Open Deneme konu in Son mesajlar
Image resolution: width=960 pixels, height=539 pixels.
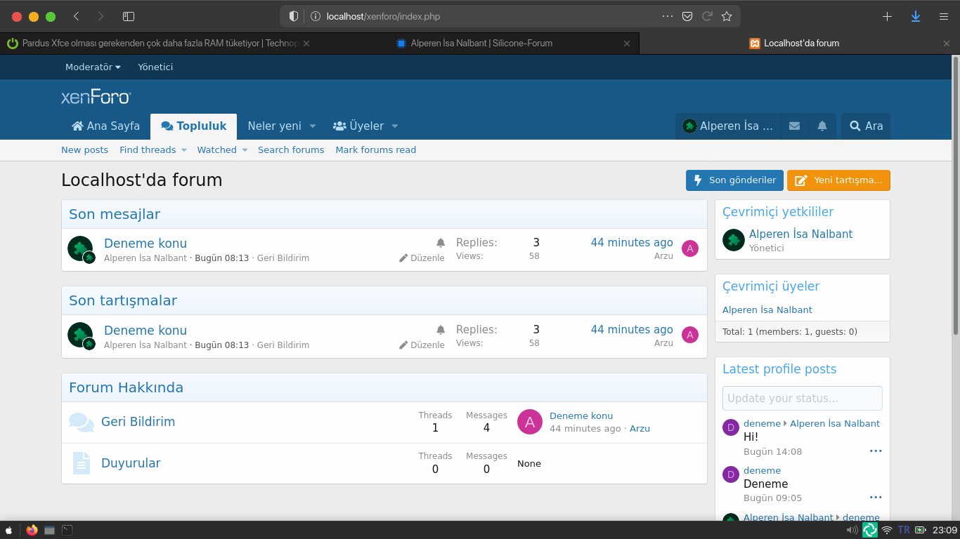(145, 244)
